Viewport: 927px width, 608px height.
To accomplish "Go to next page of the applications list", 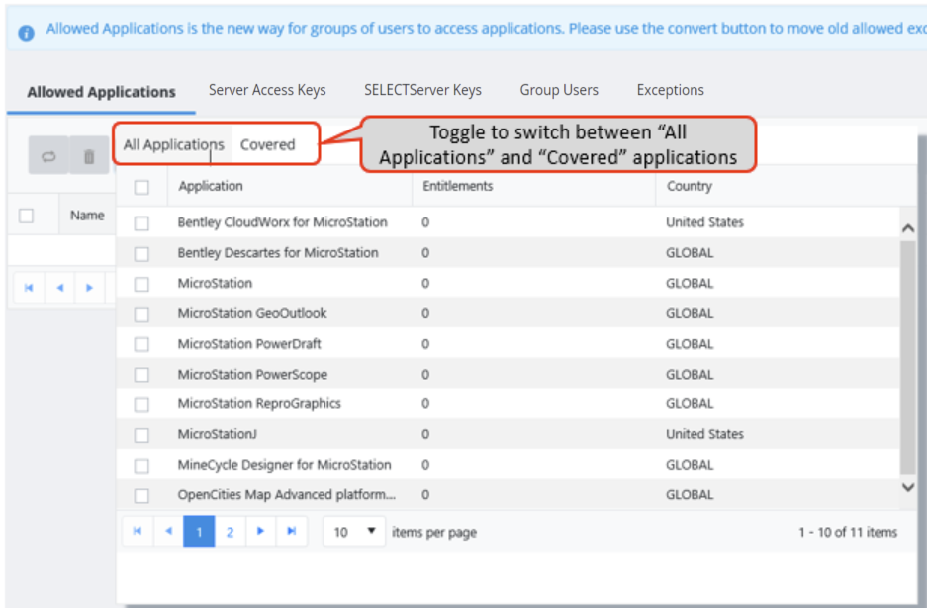I will (260, 531).
